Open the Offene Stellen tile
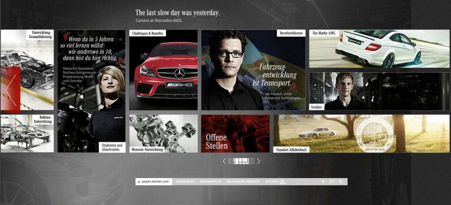 [235, 134]
